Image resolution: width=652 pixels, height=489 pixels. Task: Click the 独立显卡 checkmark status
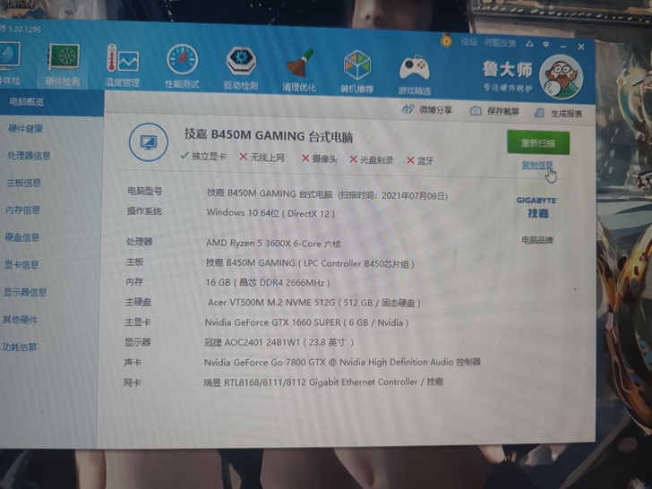(203, 157)
